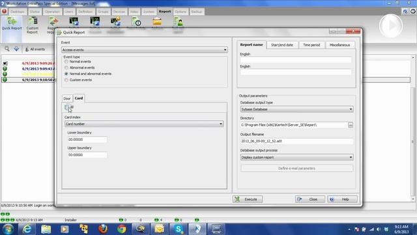Open the Devices ribbon tab
Viewport: 417px width, 235px height.
point(119,12)
